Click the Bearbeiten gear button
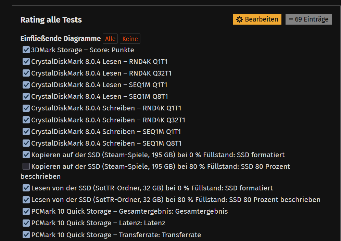The image size is (341, 241). [257, 19]
